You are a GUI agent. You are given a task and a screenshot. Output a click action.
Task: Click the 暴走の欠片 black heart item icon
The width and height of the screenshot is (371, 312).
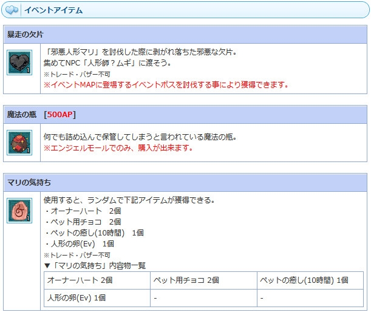click(x=19, y=63)
